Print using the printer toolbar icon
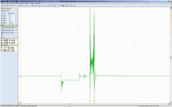172x107 pixels. click(x=7, y=5)
